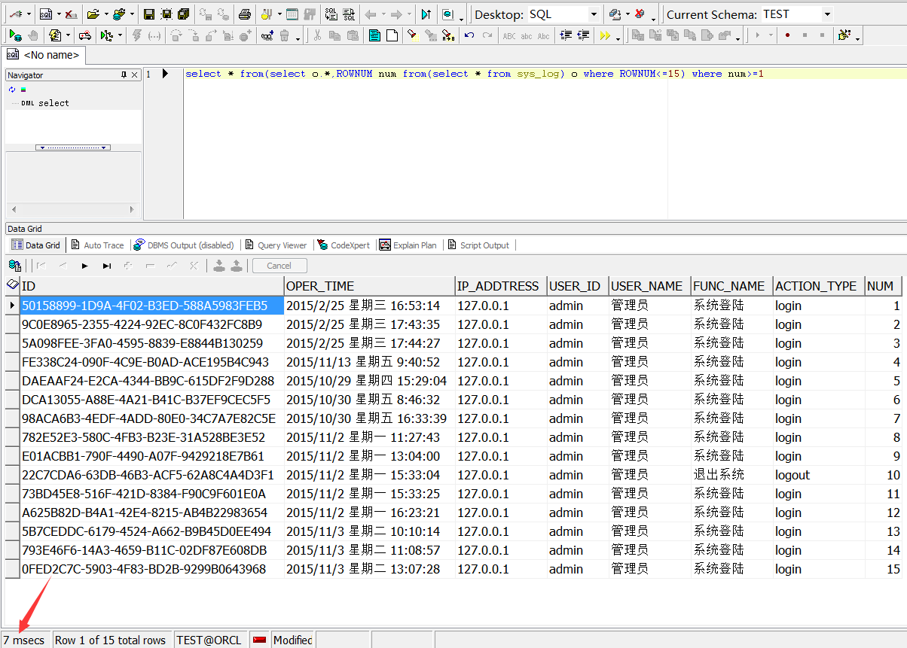Click the SQL recall icon

pyautogui.click(x=331, y=14)
